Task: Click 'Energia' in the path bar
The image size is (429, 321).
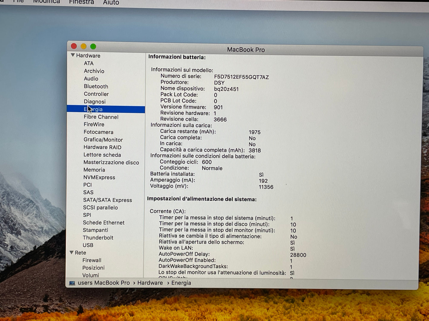Action: pos(181,283)
